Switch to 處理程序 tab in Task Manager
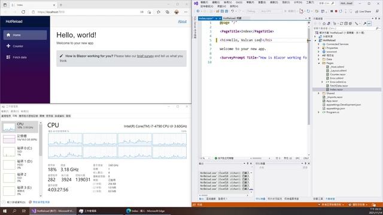Viewport: 383px width, 215px height. coord(6,116)
